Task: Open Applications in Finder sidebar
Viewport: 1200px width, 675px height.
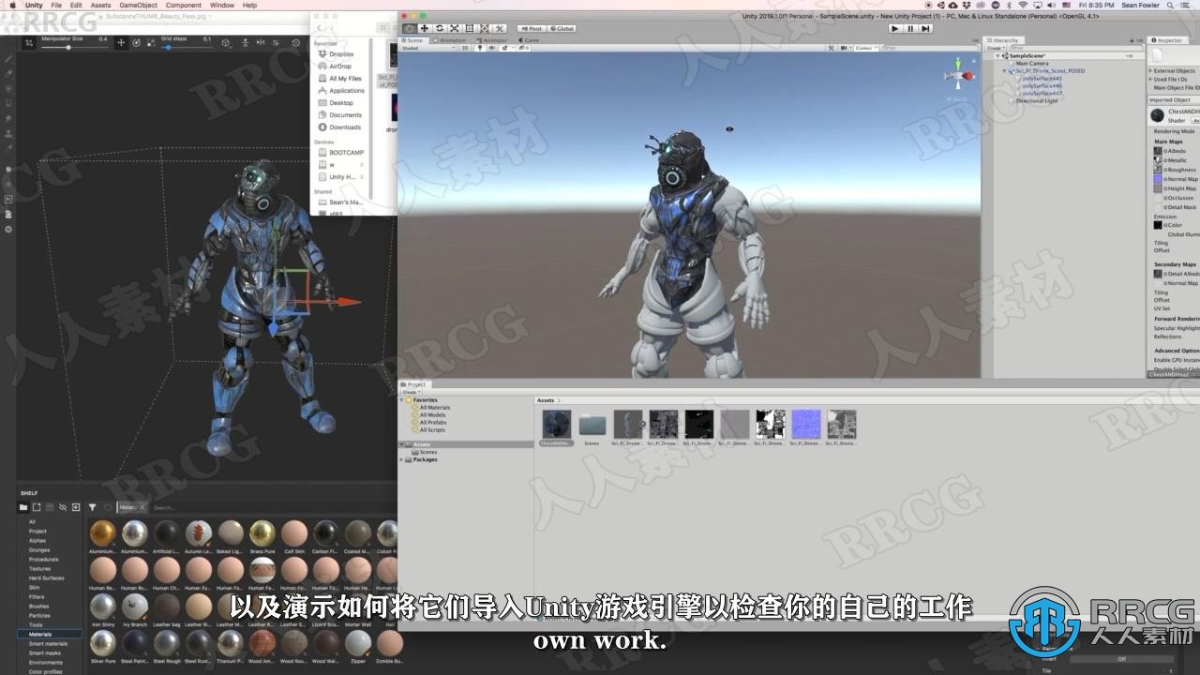Action: click(x=346, y=91)
